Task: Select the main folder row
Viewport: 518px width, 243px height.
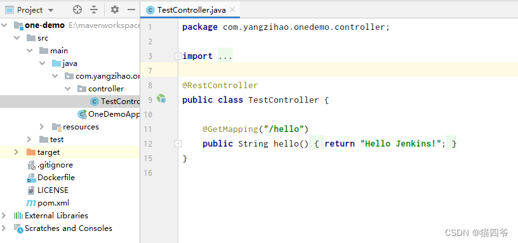Action: [70, 51]
